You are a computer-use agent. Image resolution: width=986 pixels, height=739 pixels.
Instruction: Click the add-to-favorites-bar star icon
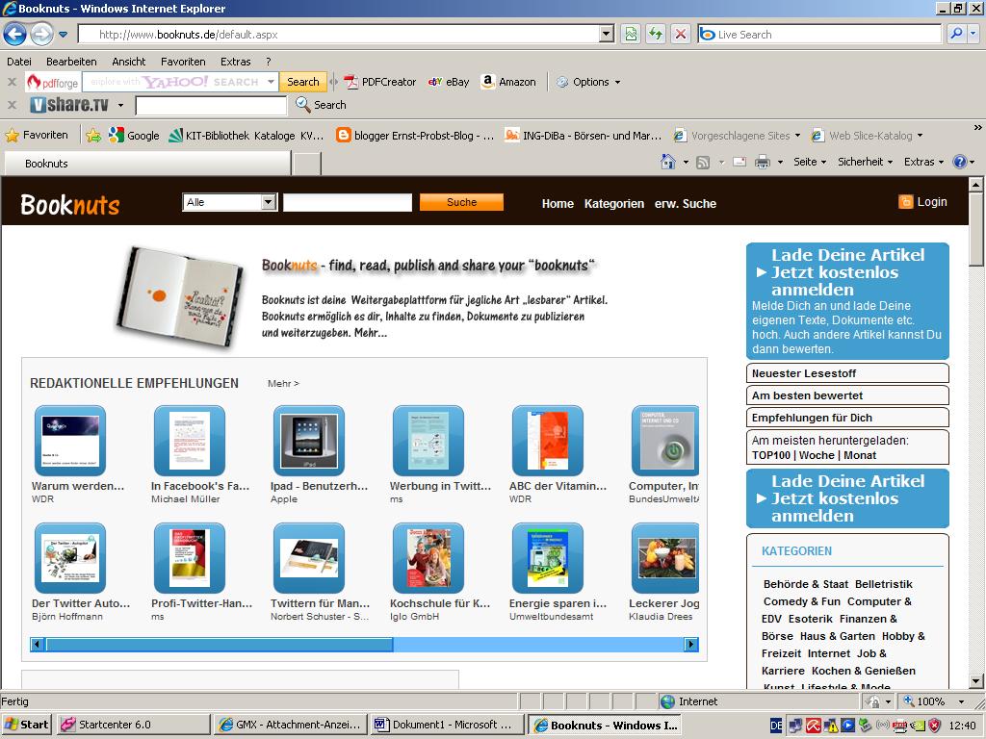(x=93, y=135)
